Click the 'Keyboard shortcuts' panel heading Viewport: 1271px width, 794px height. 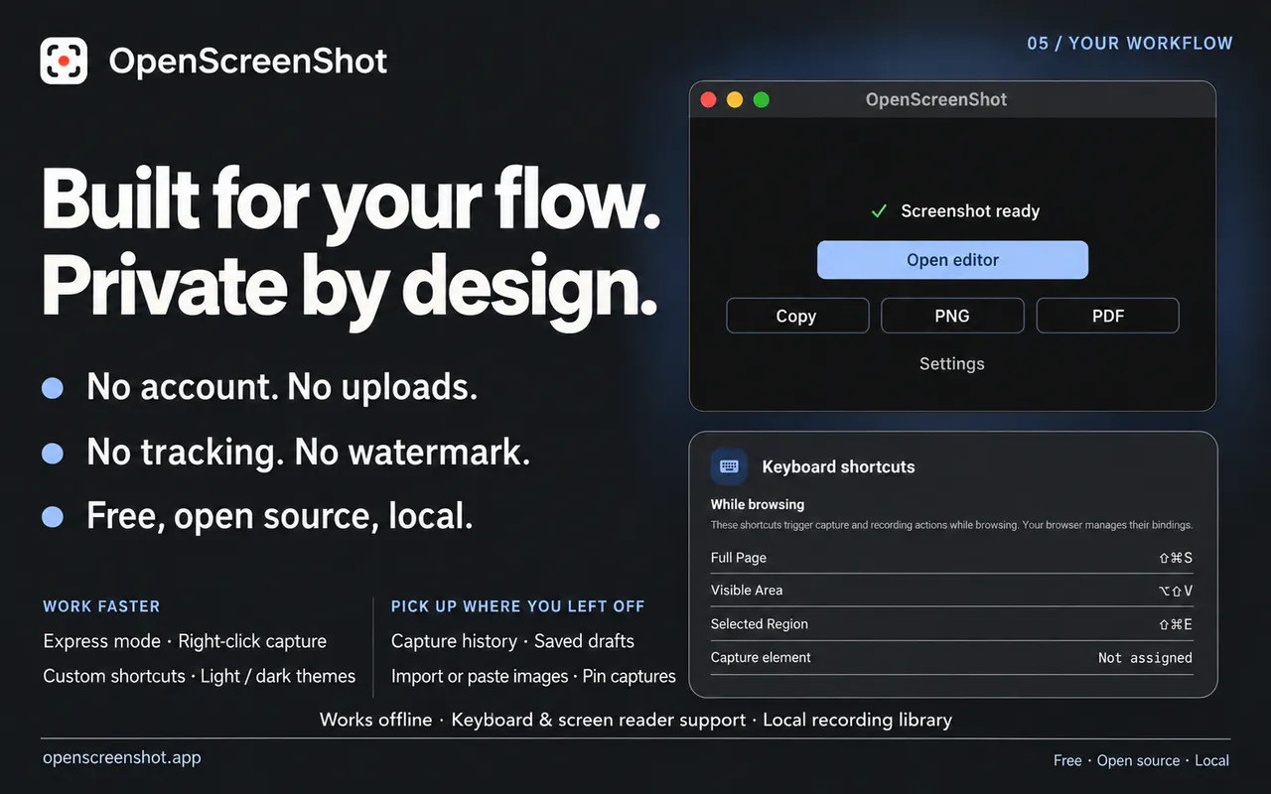coord(838,466)
